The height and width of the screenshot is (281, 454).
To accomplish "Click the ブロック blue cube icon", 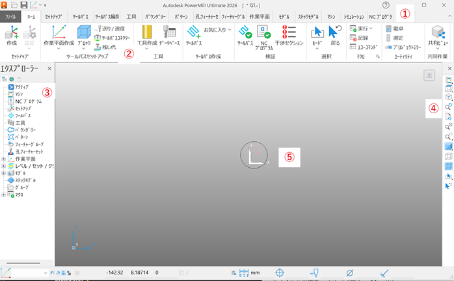I will (84, 32).
